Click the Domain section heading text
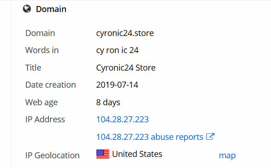Viewport: 271px width, 168px height. tap(51, 9)
